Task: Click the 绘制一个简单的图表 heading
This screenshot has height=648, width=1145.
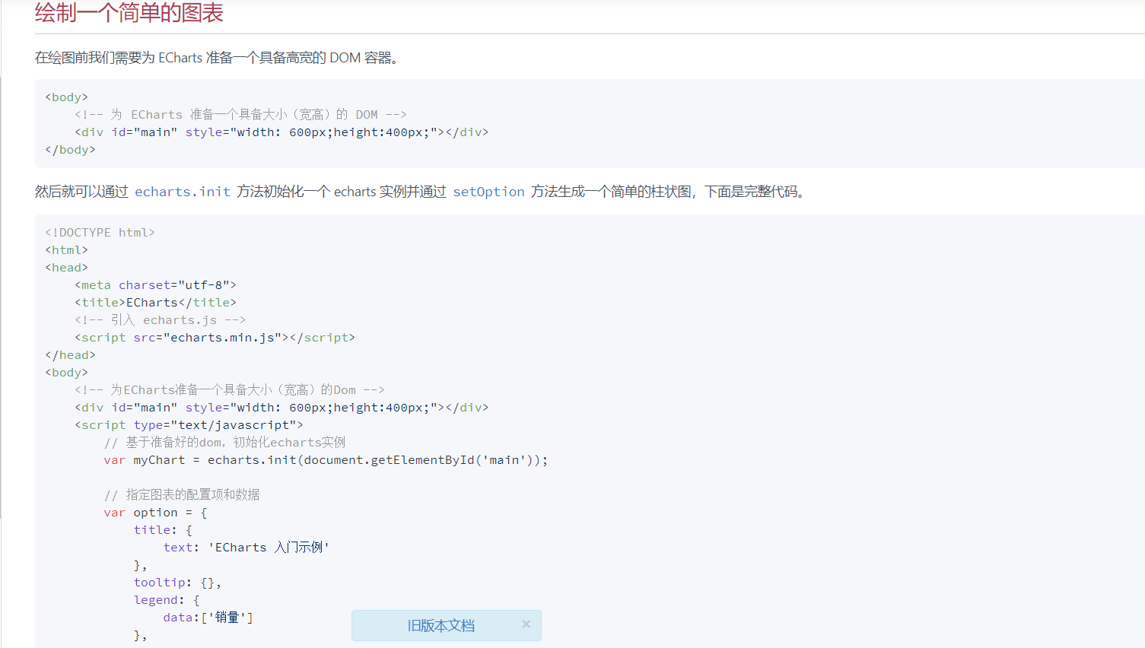Action: click(129, 13)
